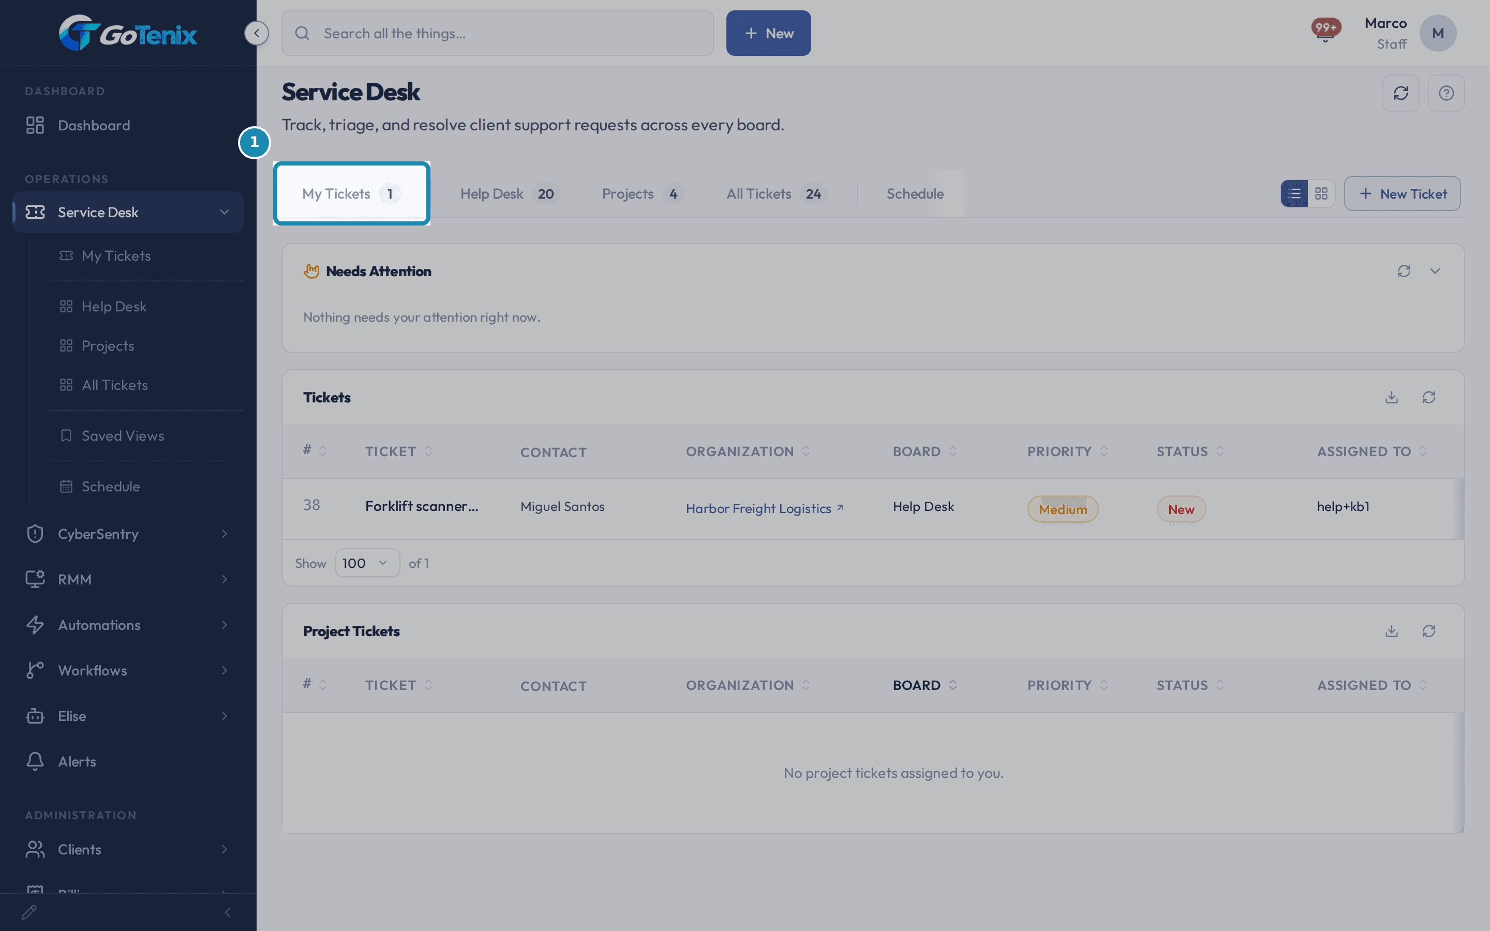
Task: Expand the Elise sidebar menu
Action: 224,716
